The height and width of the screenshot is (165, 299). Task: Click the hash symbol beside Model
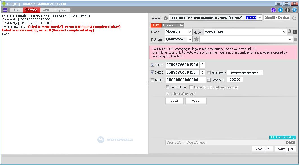[x=290, y=32]
